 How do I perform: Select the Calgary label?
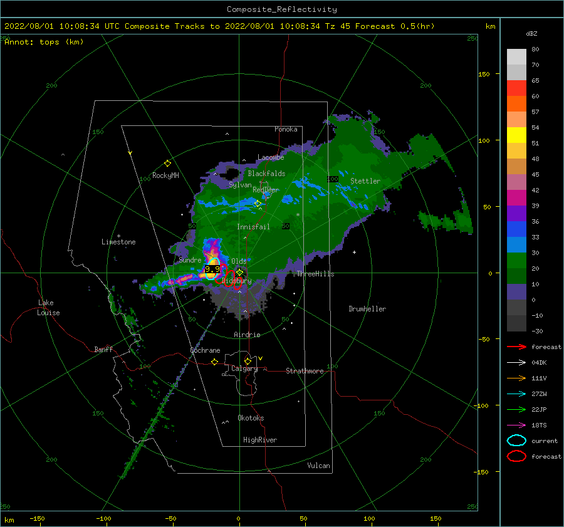coord(244,368)
